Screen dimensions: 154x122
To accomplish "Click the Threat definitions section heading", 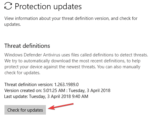I will [x=27, y=46].
